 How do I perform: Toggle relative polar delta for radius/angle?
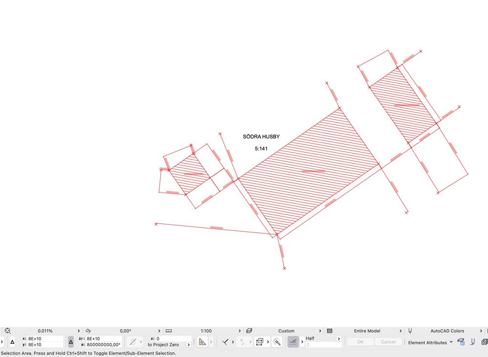pos(71,342)
